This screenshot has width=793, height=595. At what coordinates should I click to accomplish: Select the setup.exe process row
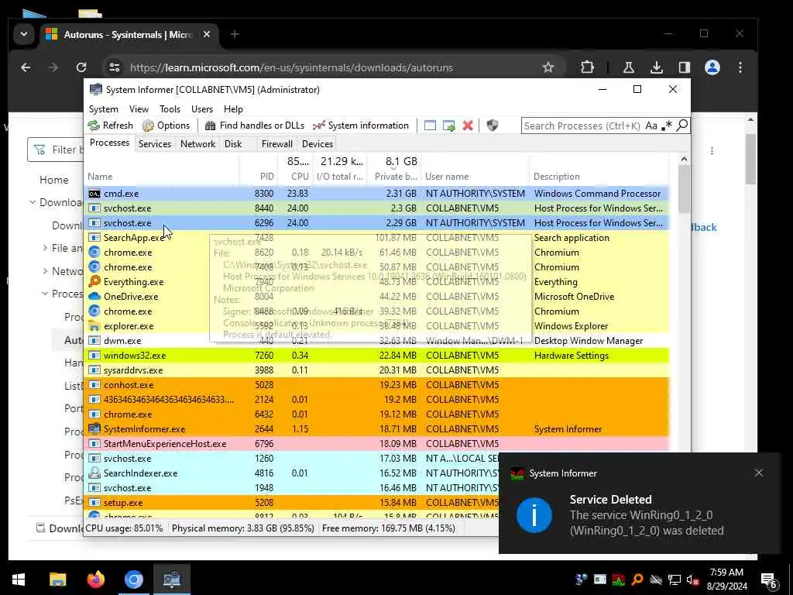point(292,503)
